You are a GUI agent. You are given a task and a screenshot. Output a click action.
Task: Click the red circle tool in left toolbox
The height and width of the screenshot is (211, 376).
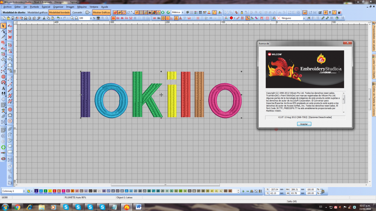pyautogui.click(x=3, y=77)
